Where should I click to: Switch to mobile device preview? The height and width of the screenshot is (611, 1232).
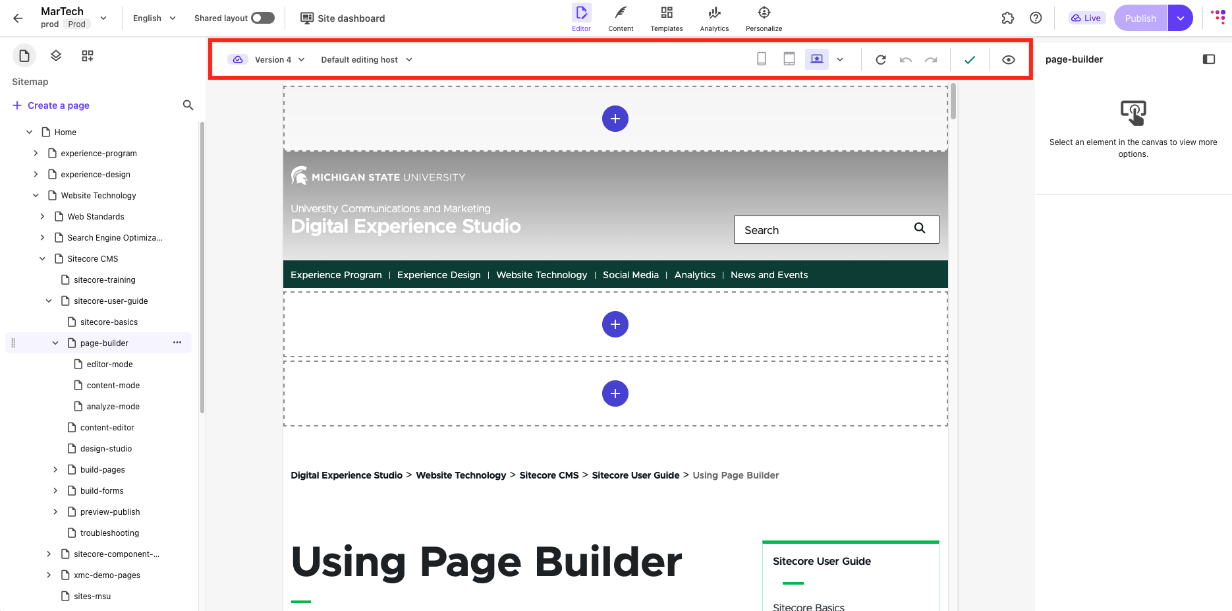[762, 59]
